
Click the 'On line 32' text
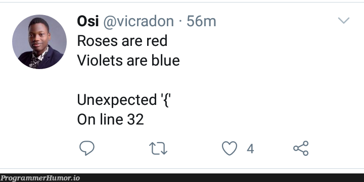[x=111, y=119]
